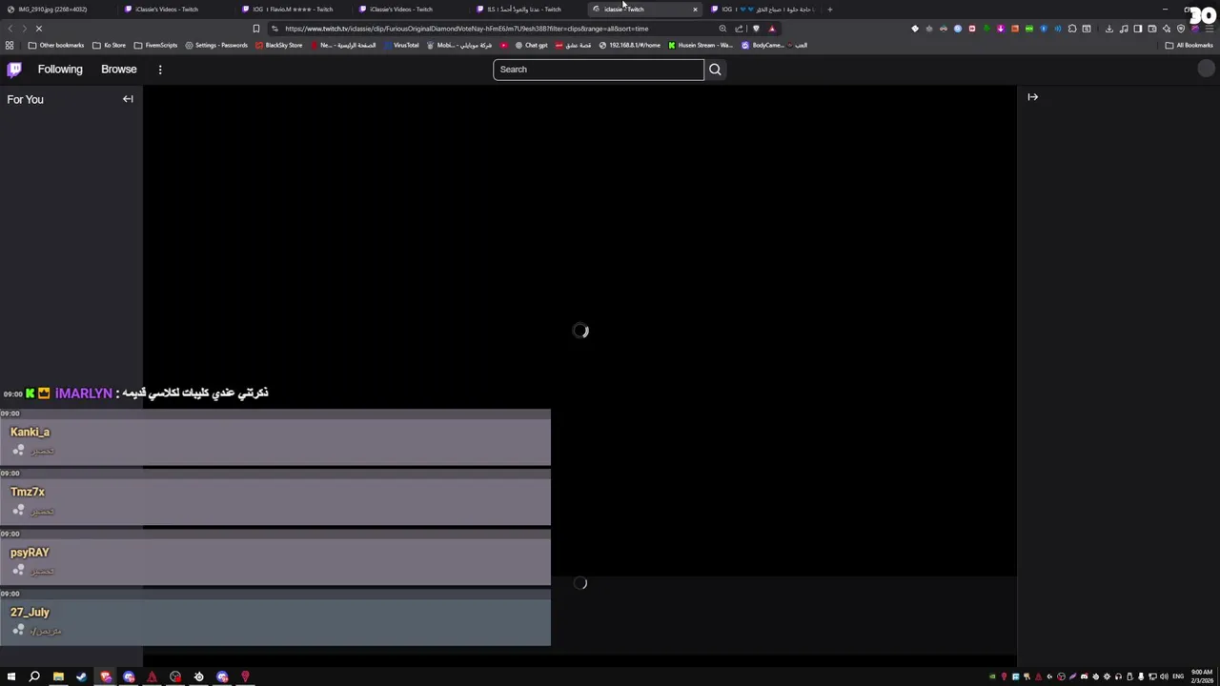Collapse the For You sidebar

128,99
